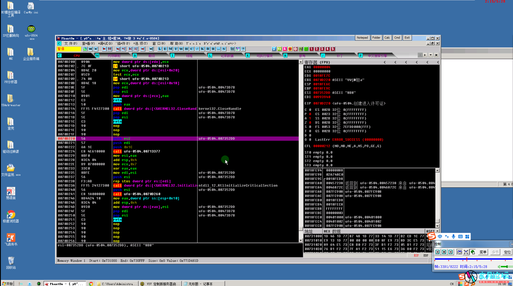Pause execution with the toolbar Pause icon
Screen dimensions: 513x286
110,49
